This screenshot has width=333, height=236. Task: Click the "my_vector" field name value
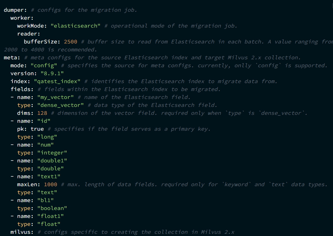click(x=55, y=97)
